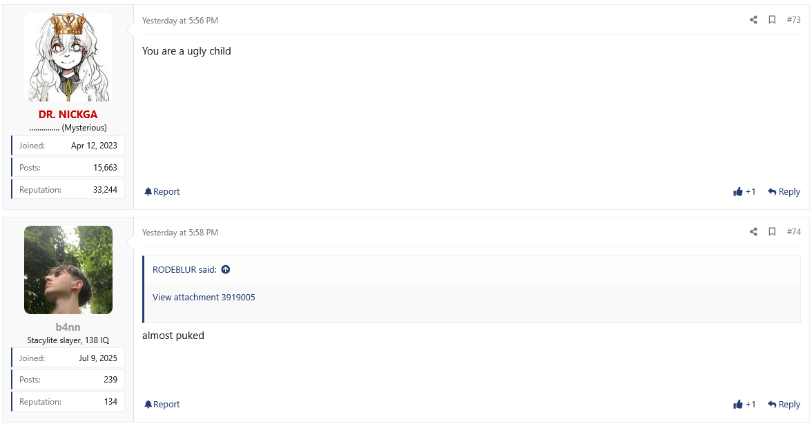Image resolution: width=812 pixels, height=426 pixels.
Task: Share post #73 via share icon
Action: point(753,19)
